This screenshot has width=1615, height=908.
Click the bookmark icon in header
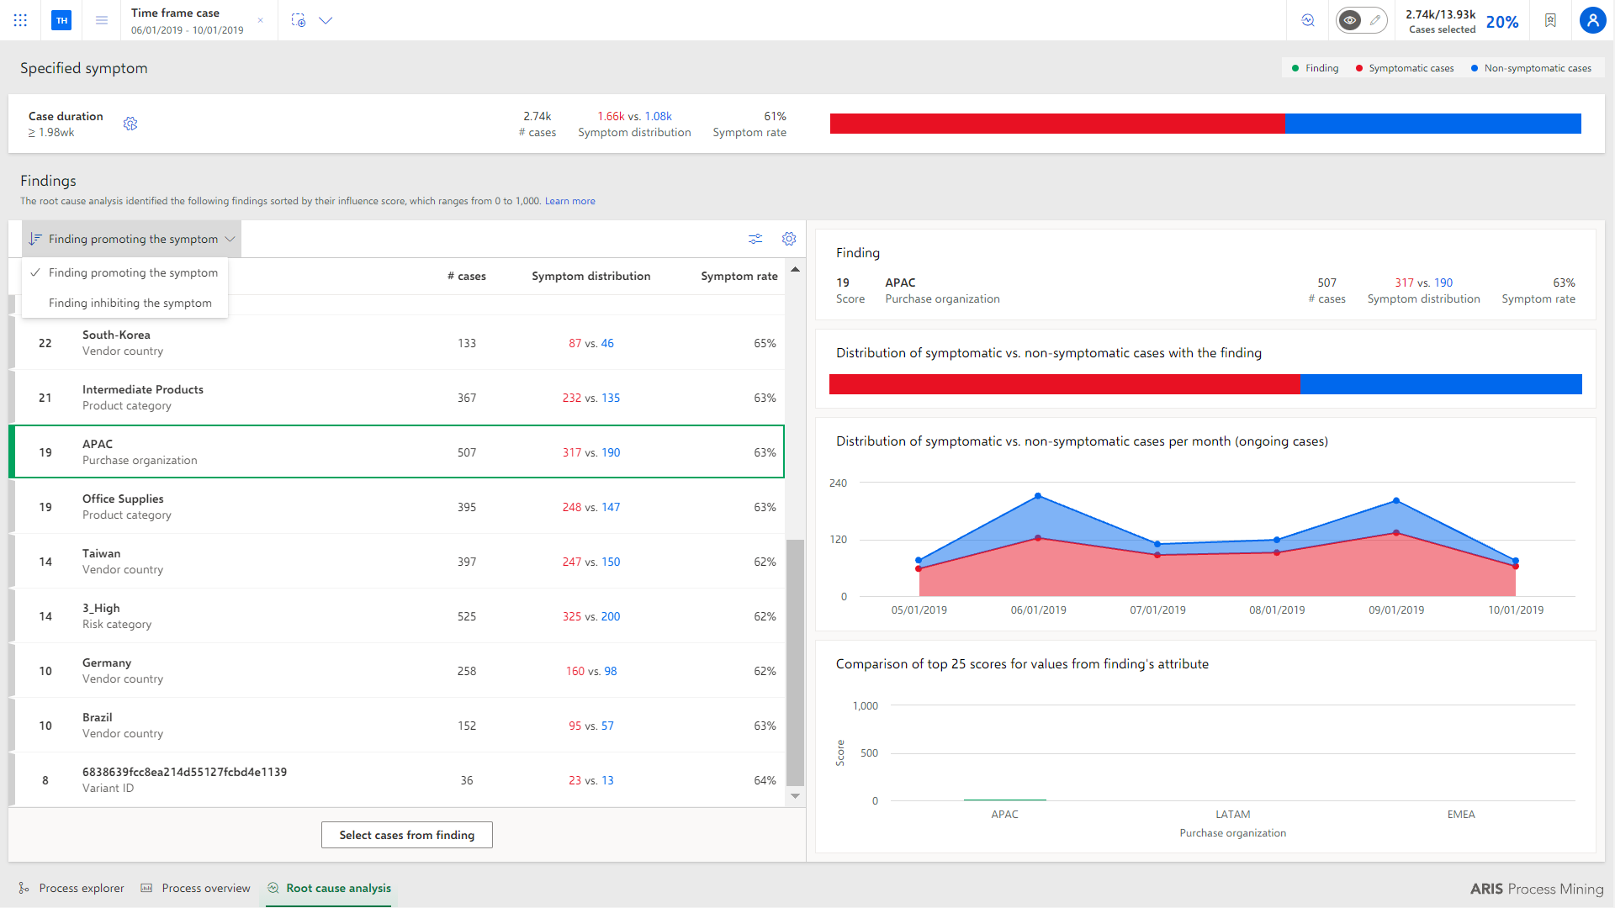tap(1550, 20)
